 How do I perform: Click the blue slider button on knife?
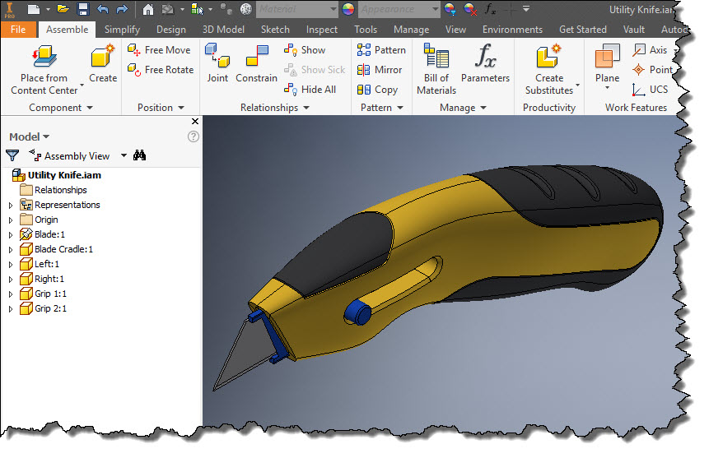coord(357,312)
